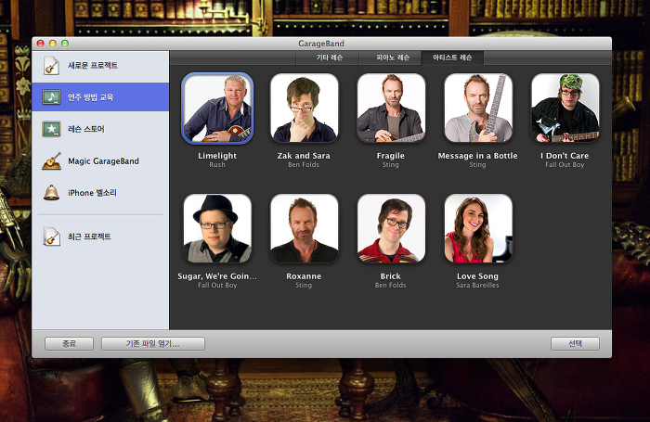The width and height of the screenshot is (650, 422).
Task: Click the I Don't Care title text
Action: pyautogui.click(x=565, y=156)
